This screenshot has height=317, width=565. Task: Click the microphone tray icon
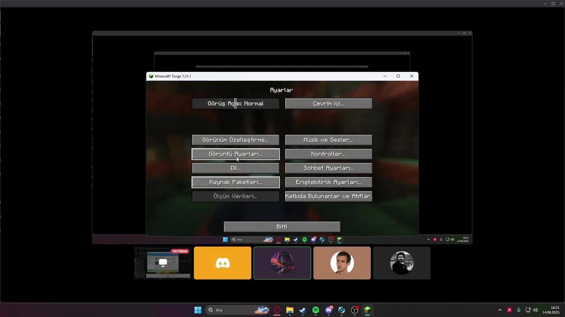(519, 310)
